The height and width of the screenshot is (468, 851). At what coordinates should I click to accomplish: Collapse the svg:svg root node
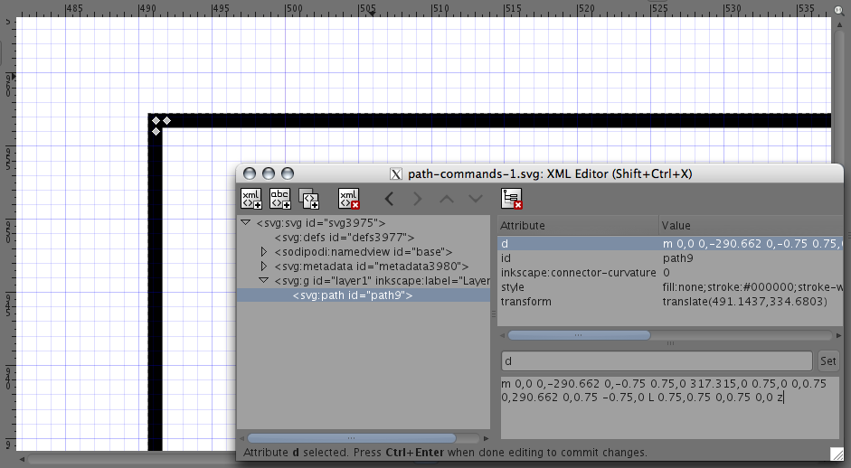(246, 223)
